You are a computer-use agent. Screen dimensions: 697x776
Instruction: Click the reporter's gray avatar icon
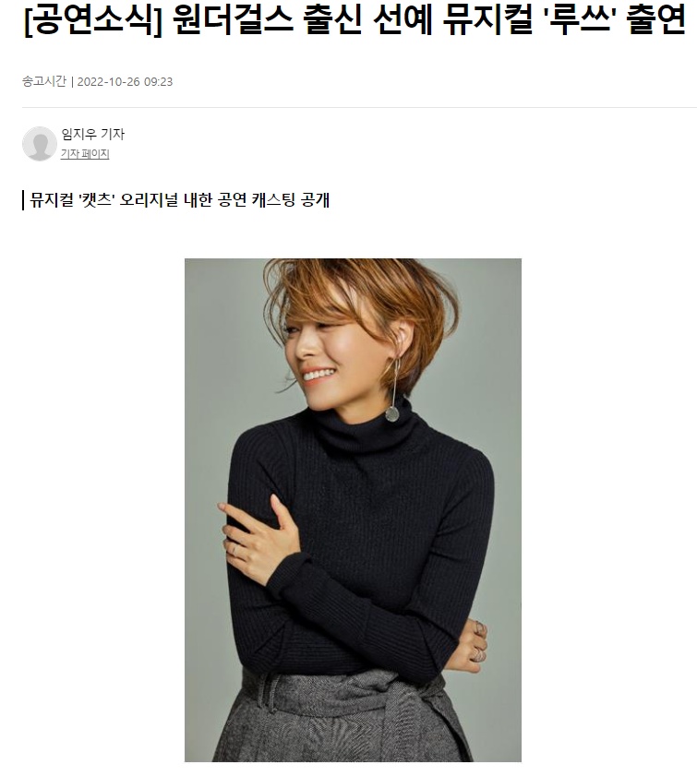(40, 144)
